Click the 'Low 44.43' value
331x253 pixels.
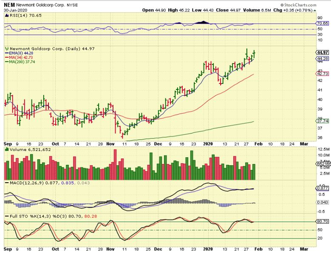(203, 10)
